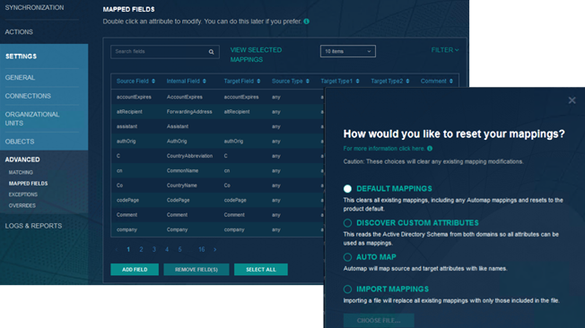Click the Select All button

(x=261, y=270)
